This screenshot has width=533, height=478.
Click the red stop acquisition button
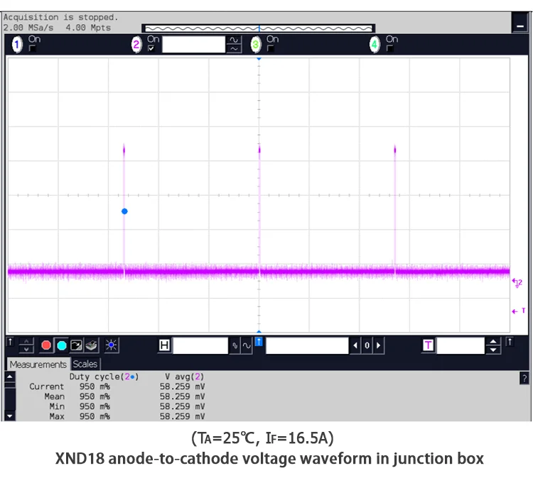coord(46,345)
